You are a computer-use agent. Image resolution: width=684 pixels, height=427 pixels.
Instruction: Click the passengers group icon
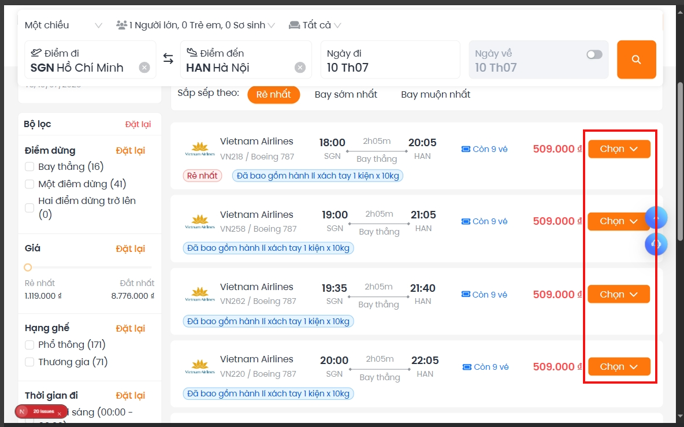click(122, 25)
